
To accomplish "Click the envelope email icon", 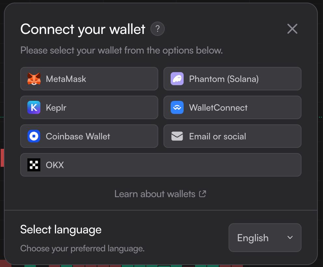I will [x=177, y=136].
